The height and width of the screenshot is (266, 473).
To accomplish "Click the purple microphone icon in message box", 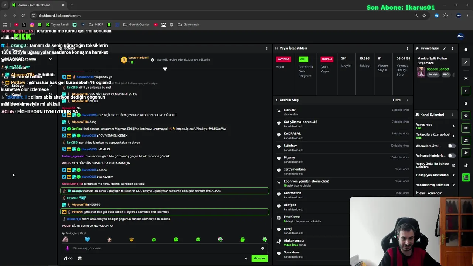I will pos(67,248).
